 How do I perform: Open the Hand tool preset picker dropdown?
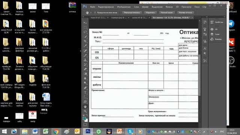click(x=91, y=13)
